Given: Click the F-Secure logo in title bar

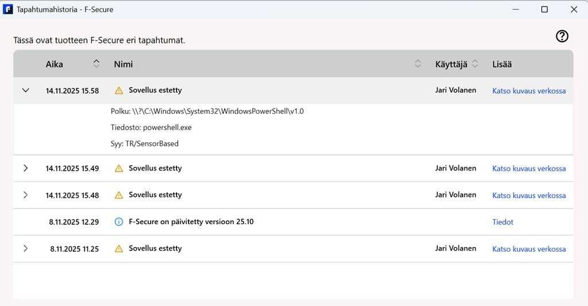Looking at the screenshot, I should point(8,9).
